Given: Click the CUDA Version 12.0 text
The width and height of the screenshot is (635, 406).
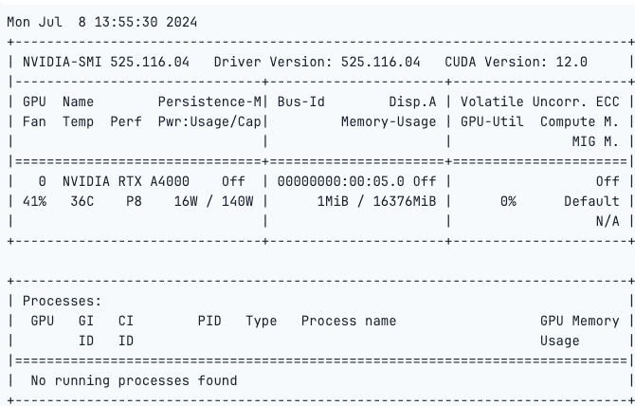Looking at the screenshot, I should coord(516,62).
